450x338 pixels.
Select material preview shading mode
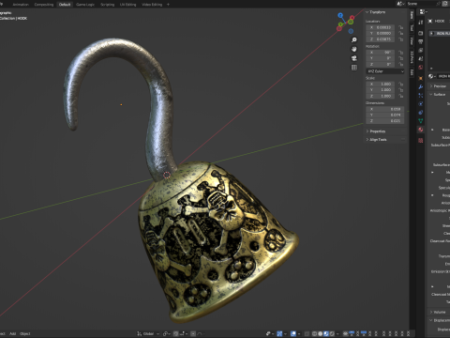(x=326, y=334)
